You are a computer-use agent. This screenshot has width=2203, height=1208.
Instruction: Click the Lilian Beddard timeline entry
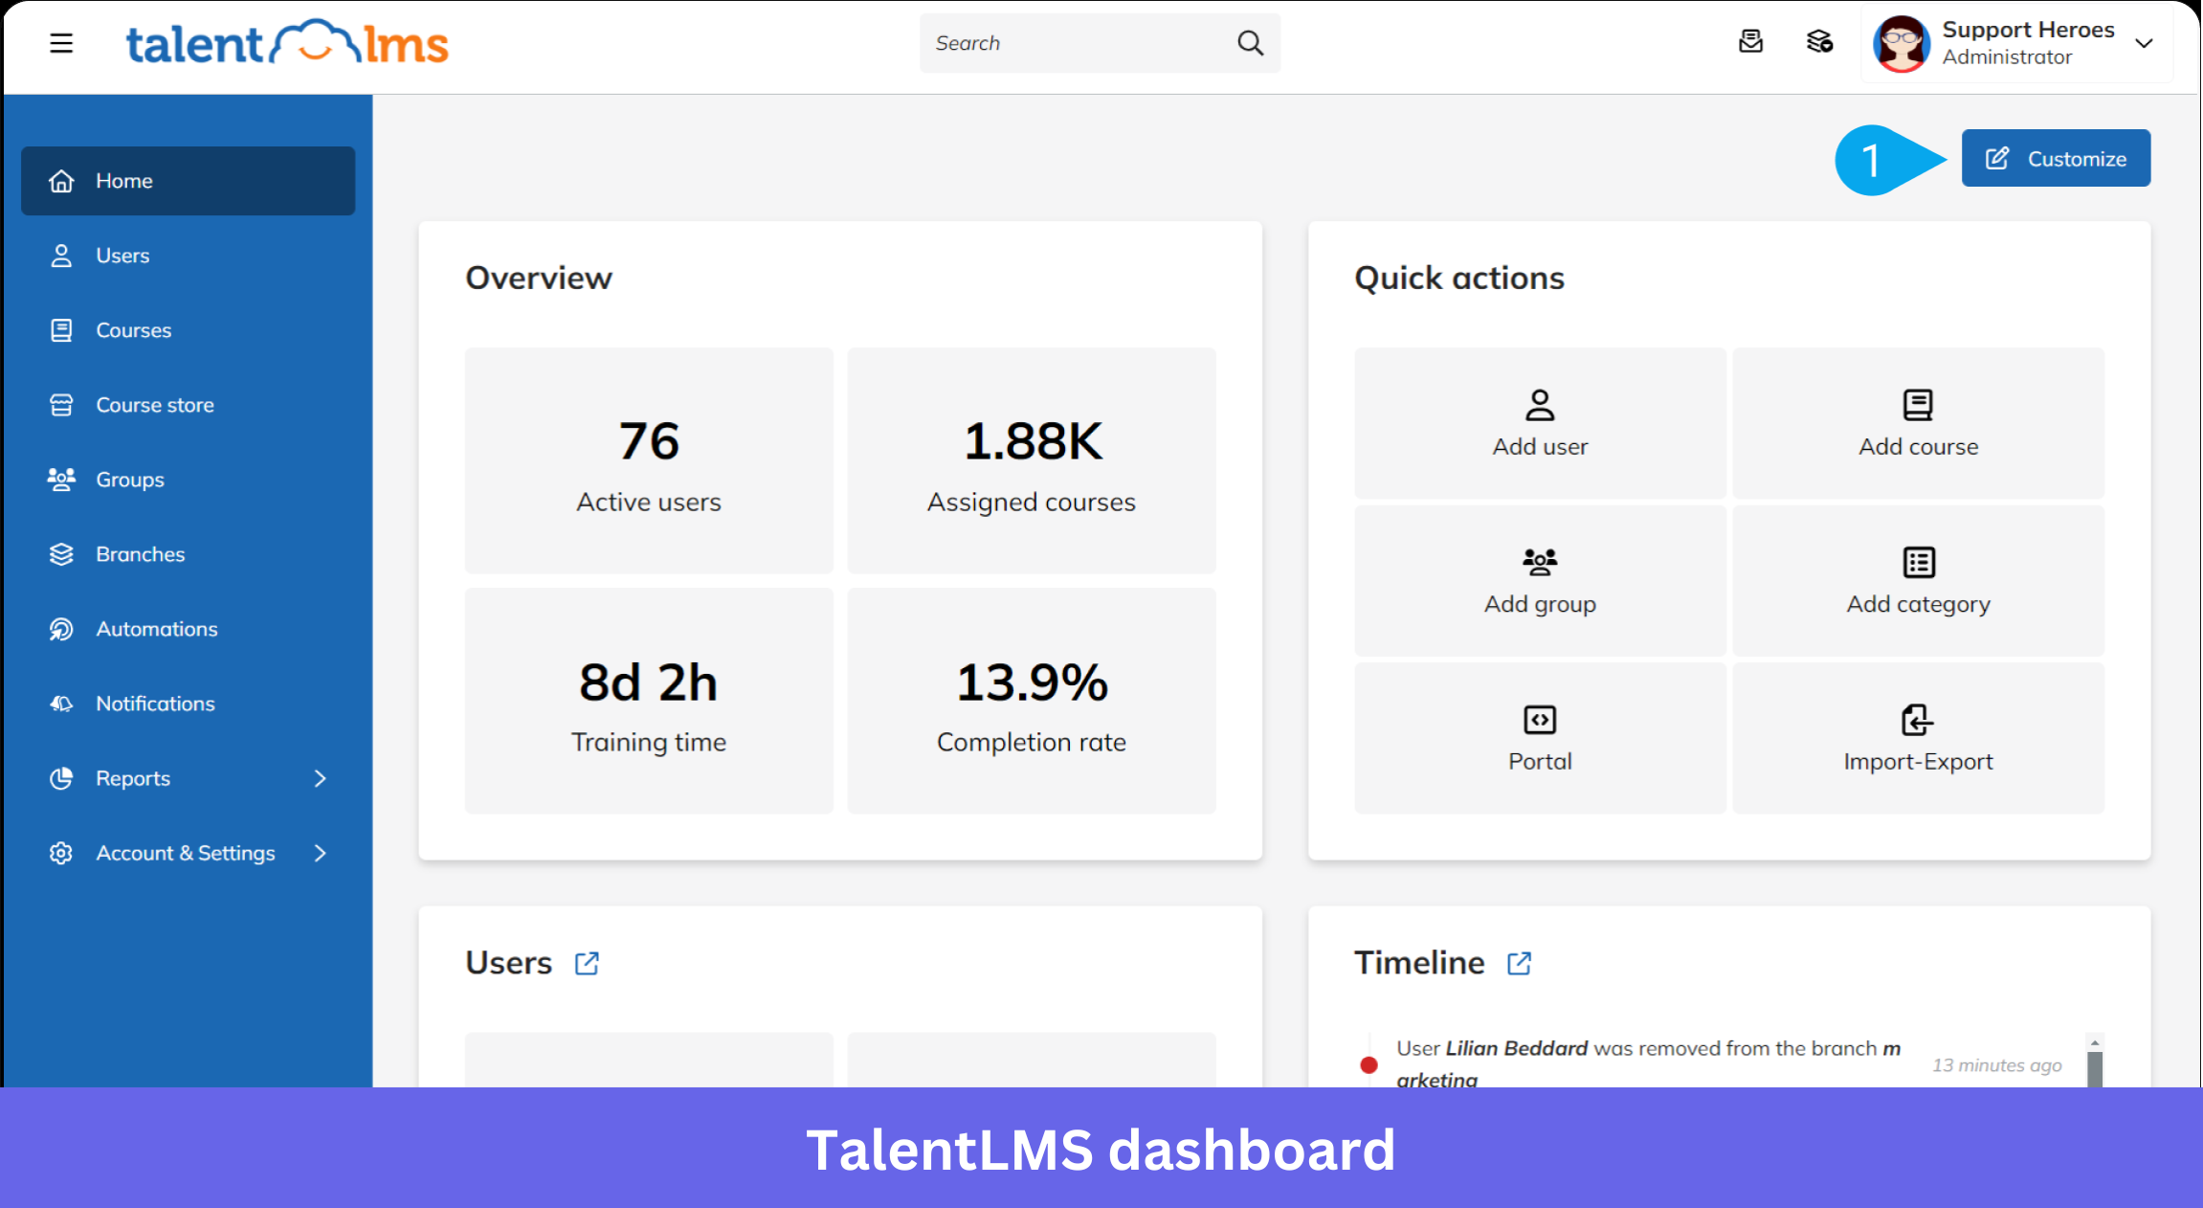click(1648, 1063)
